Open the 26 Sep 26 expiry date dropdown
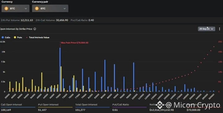 click(206, 29)
